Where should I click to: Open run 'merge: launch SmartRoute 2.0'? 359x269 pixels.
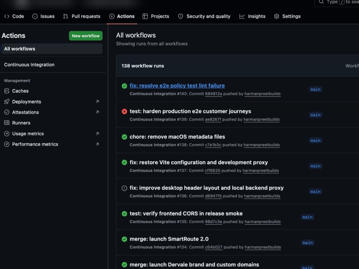[169, 239]
